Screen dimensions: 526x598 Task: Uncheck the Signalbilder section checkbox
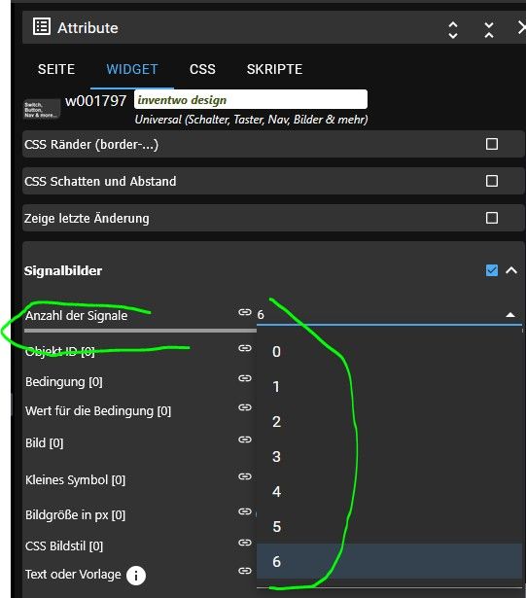(492, 270)
